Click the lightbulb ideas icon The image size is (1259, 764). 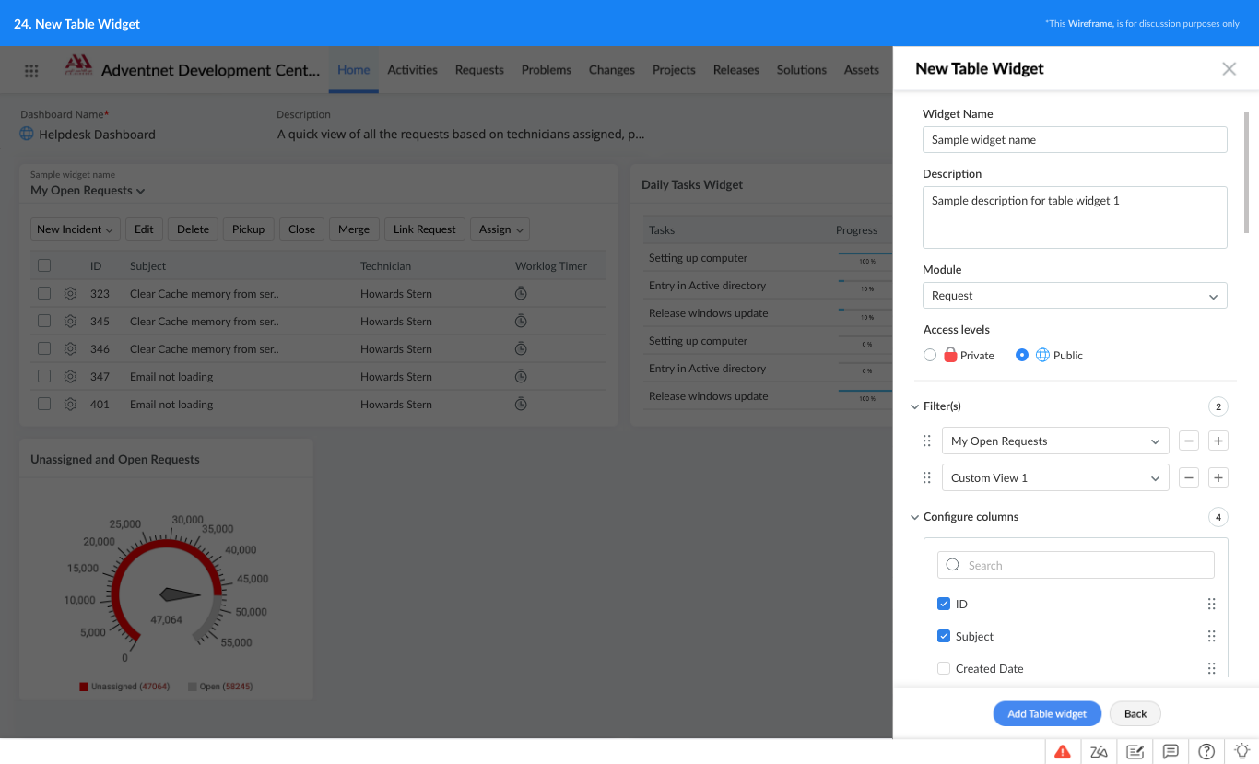tap(1241, 751)
